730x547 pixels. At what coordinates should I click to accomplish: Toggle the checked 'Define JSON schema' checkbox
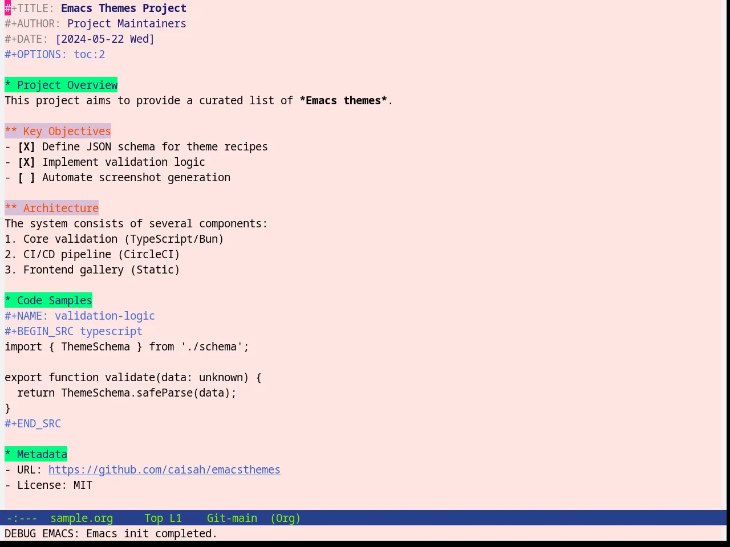26,147
